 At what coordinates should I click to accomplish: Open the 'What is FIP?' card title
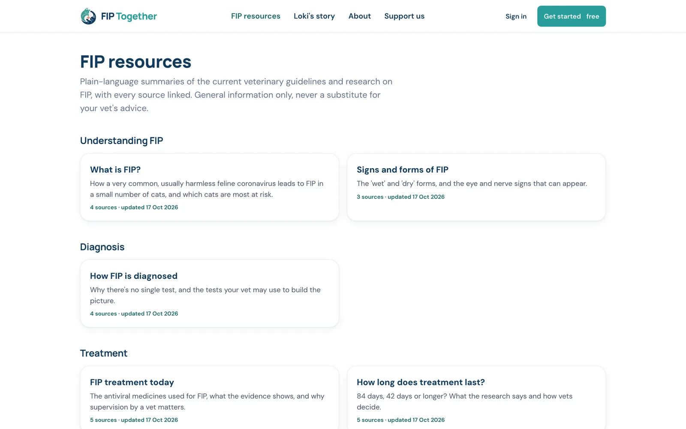pos(115,170)
